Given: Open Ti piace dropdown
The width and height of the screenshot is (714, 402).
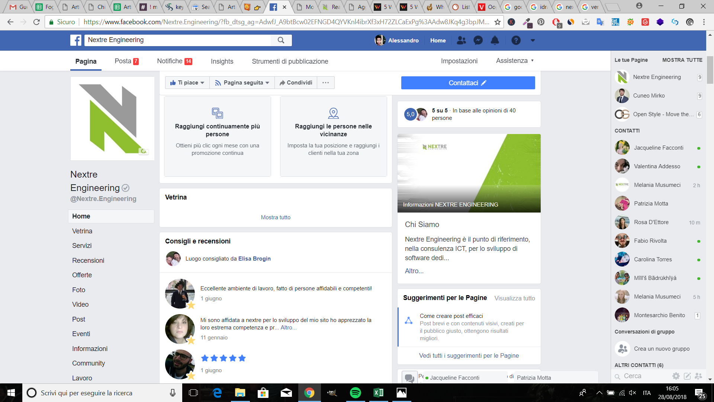Looking at the screenshot, I should pyautogui.click(x=187, y=83).
